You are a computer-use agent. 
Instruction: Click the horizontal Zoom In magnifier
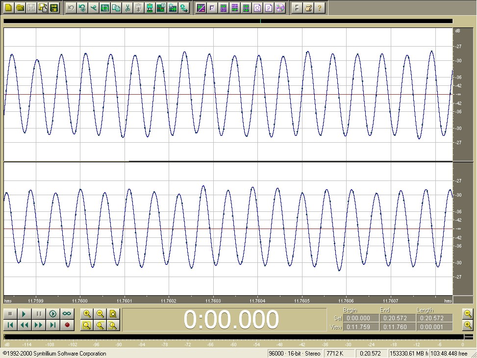(x=87, y=313)
